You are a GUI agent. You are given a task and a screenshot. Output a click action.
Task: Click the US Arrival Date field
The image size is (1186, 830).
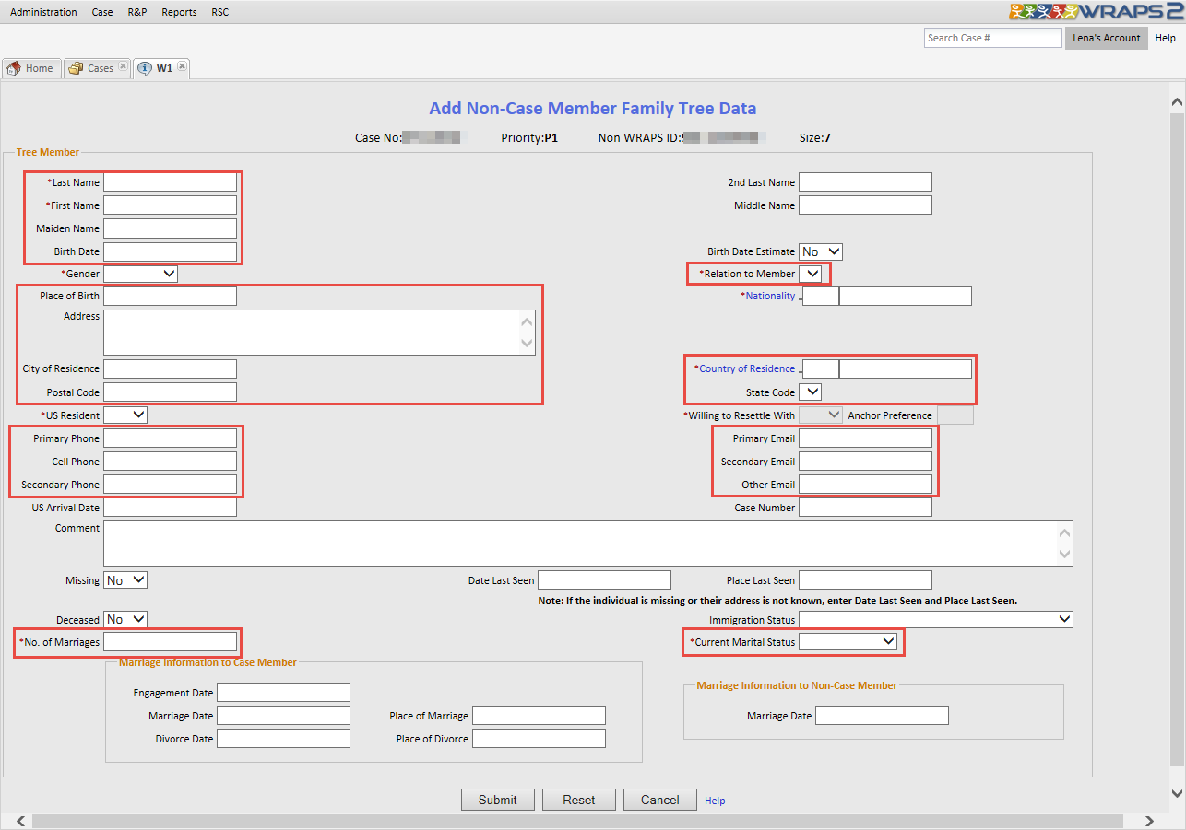(170, 508)
